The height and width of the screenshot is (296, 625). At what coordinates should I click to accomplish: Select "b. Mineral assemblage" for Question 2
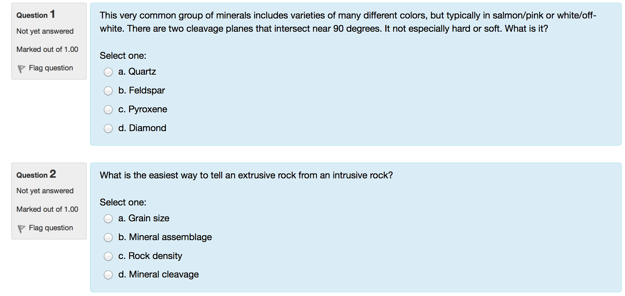coord(108,237)
